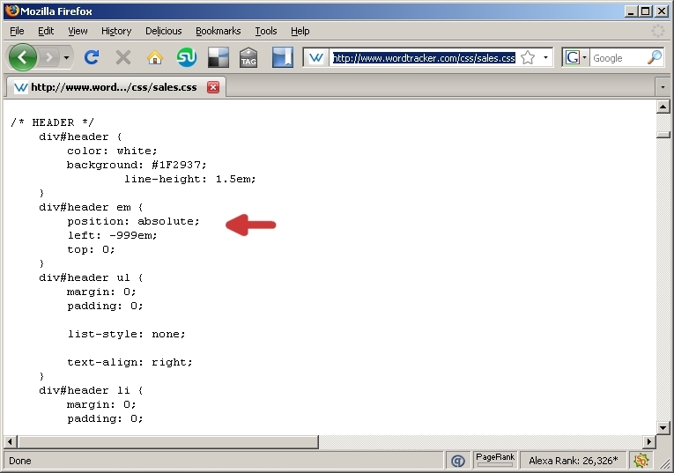
Task: Open the File menu
Action: pyautogui.click(x=17, y=31)
